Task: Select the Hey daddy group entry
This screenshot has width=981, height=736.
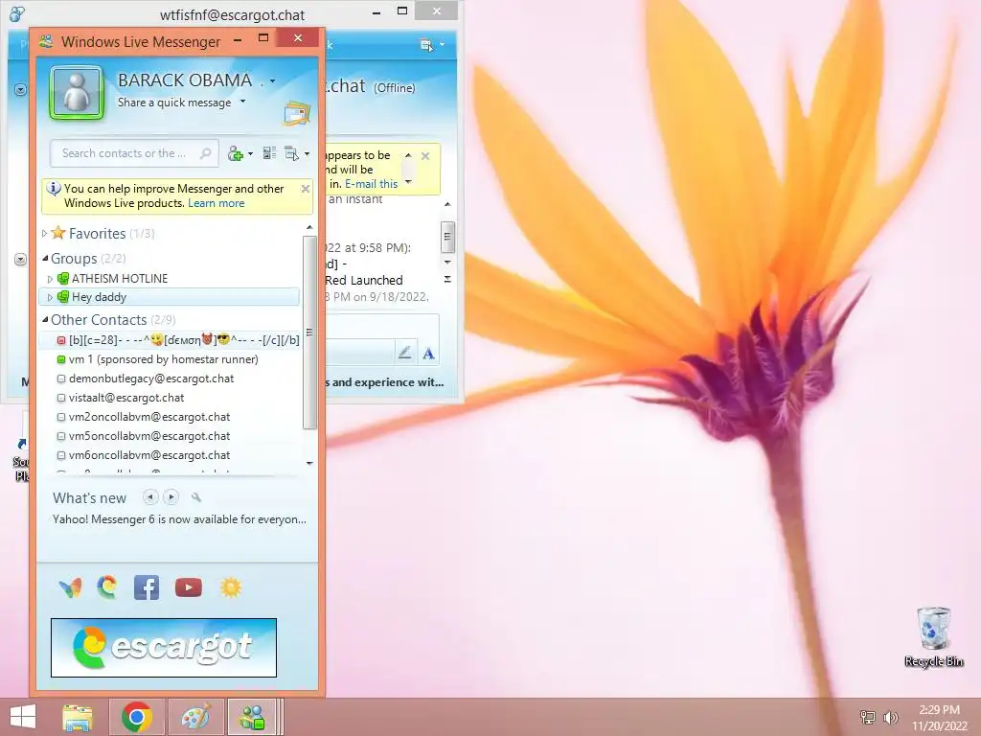Action: coord(169,297)
